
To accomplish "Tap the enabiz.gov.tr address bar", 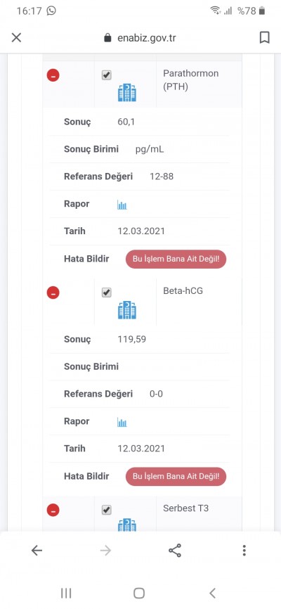I will point(140,38).
